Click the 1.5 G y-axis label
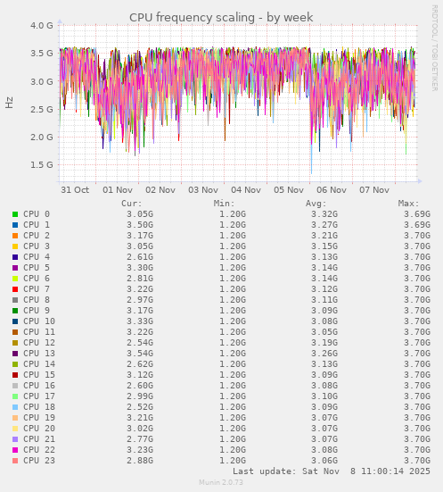 [42, 164]
